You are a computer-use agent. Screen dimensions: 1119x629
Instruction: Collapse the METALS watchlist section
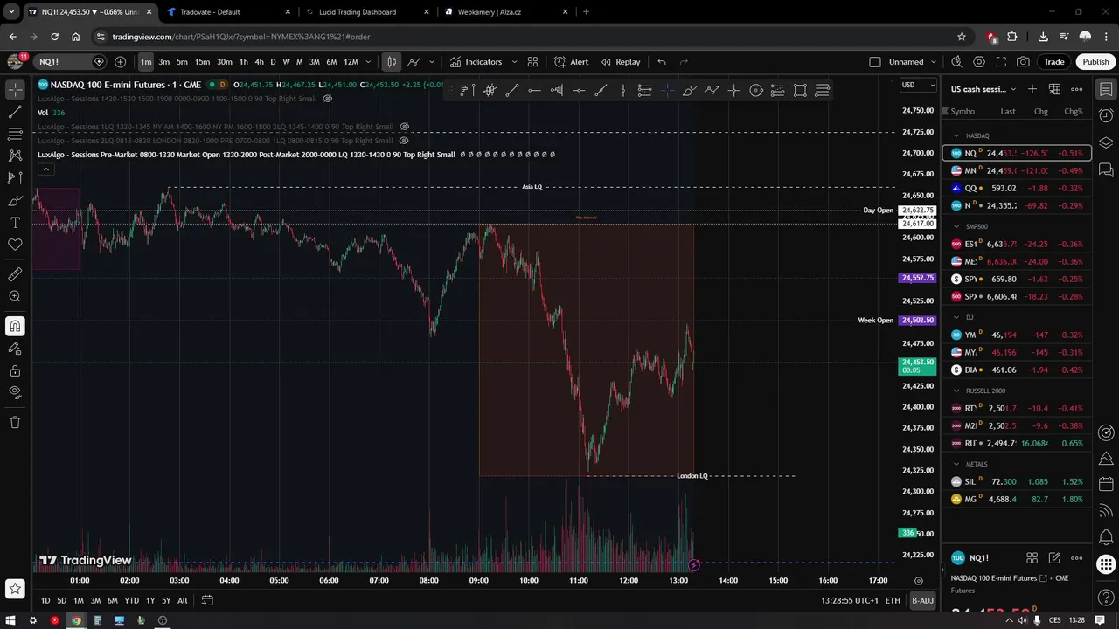956,464
